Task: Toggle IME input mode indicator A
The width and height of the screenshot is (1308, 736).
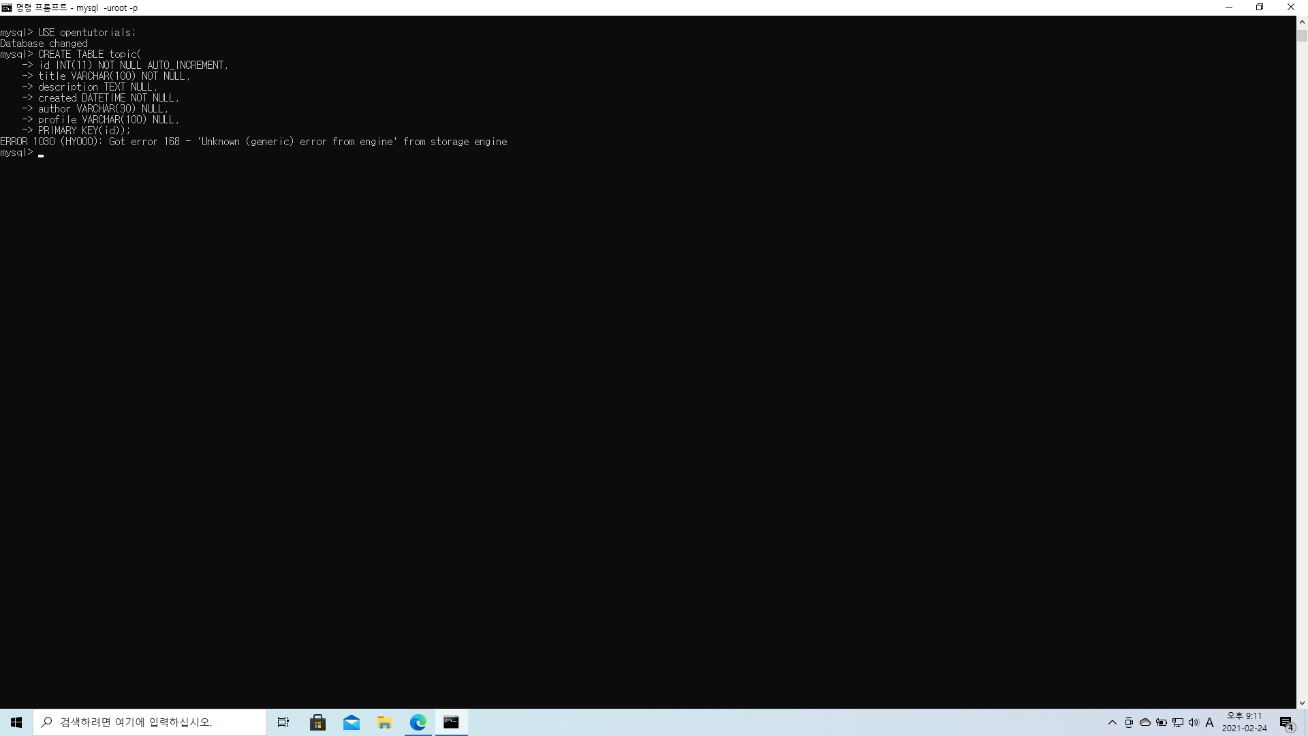Action: [1210, 722]
